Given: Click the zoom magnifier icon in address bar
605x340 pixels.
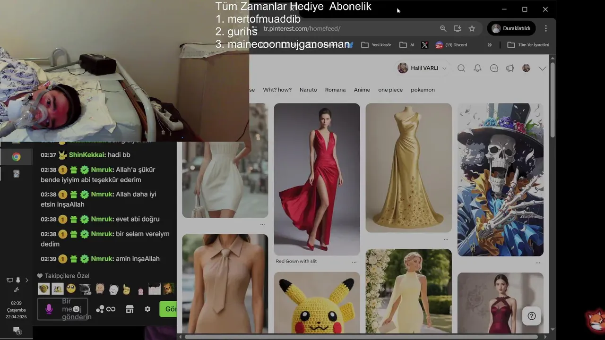Looking at the screenshot, I should (x=443, y=28).
